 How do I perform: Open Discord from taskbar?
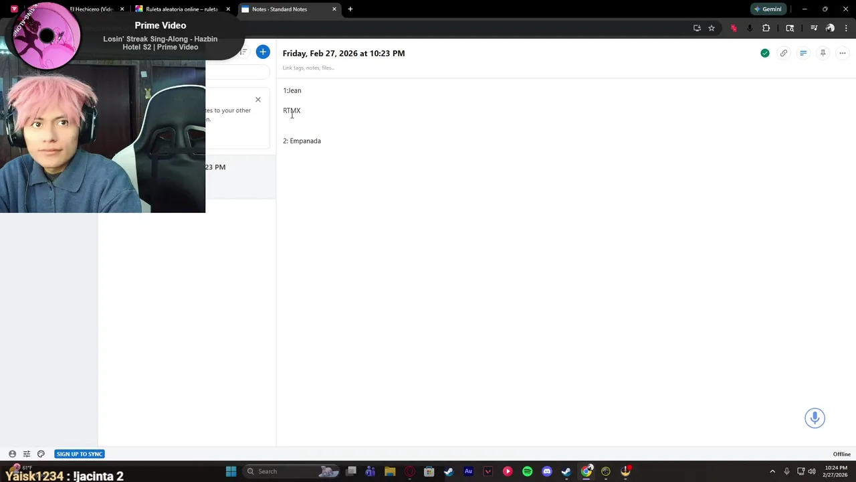pyautogui.click(x=546, y=471)
